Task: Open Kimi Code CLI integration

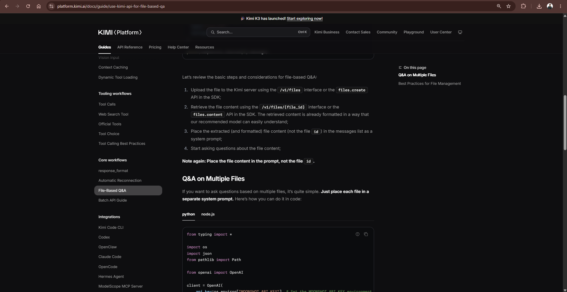Action: pyautogui.click(x=111, y=228)
